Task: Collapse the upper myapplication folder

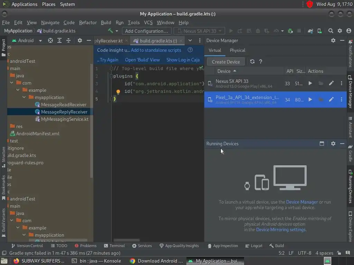Action: pos(24,97)
